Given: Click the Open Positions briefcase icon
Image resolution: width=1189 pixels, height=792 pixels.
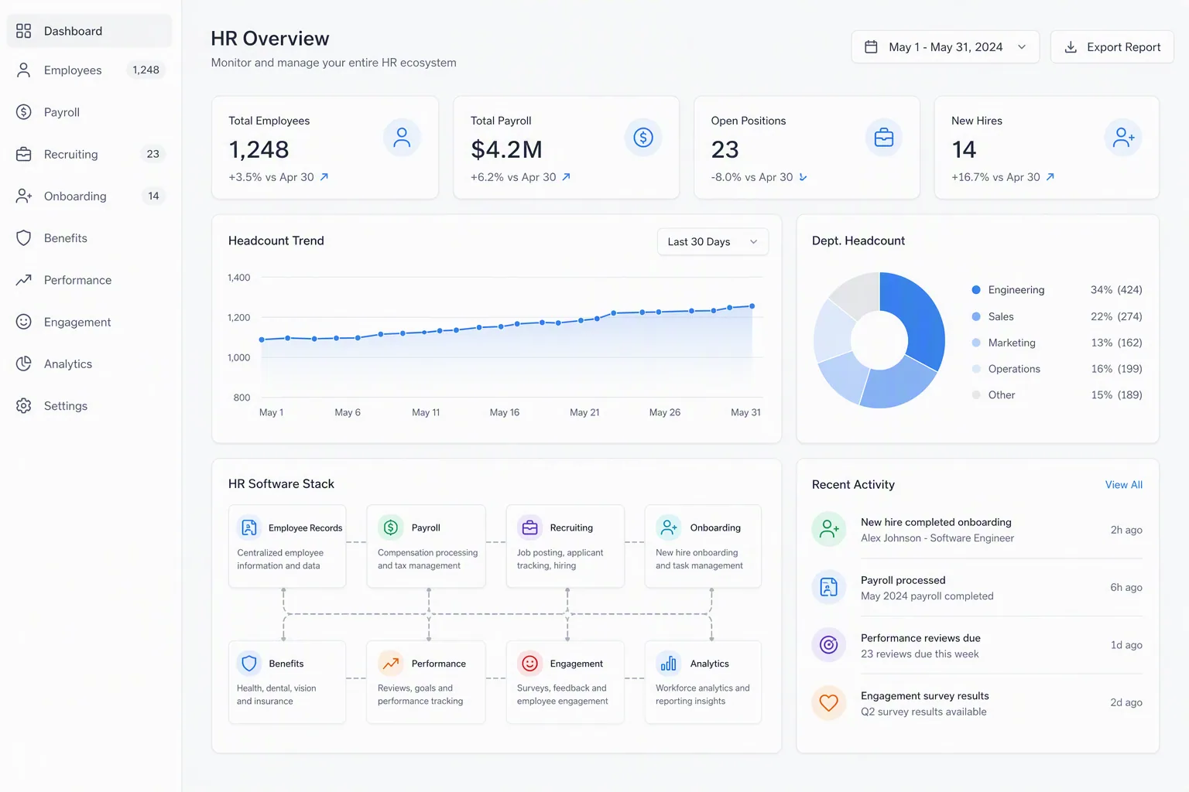Looking at the screenshot, I should [x=884, y=138].
